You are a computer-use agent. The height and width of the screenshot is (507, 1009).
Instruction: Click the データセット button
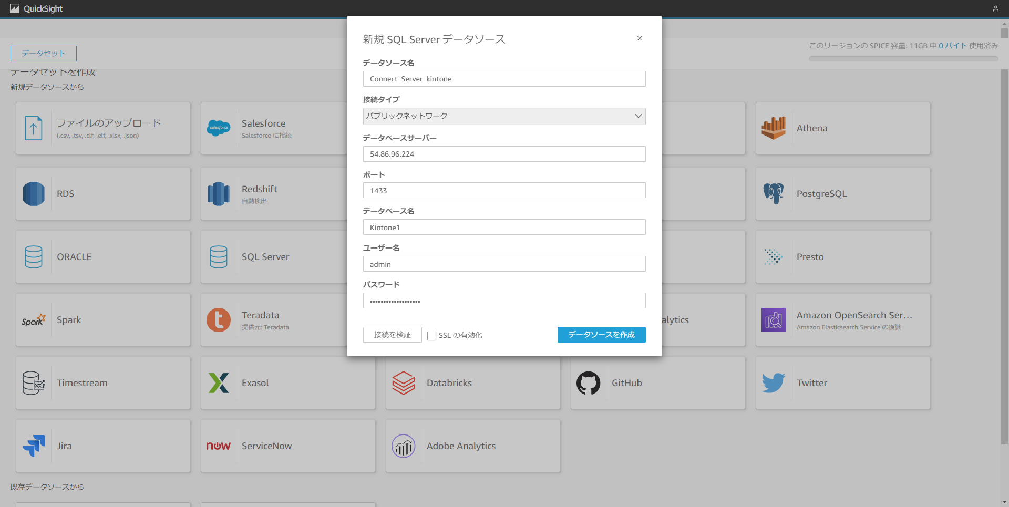[44, 54]
